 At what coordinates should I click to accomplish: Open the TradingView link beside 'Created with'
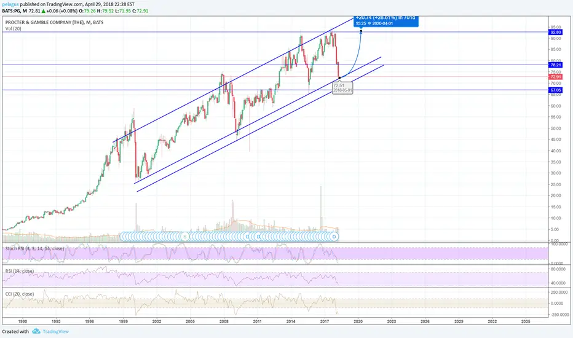[x=55, y=331]
